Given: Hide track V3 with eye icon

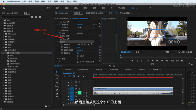Looking at the screenshot, I should pyautogui.click(x=79, y=82).
